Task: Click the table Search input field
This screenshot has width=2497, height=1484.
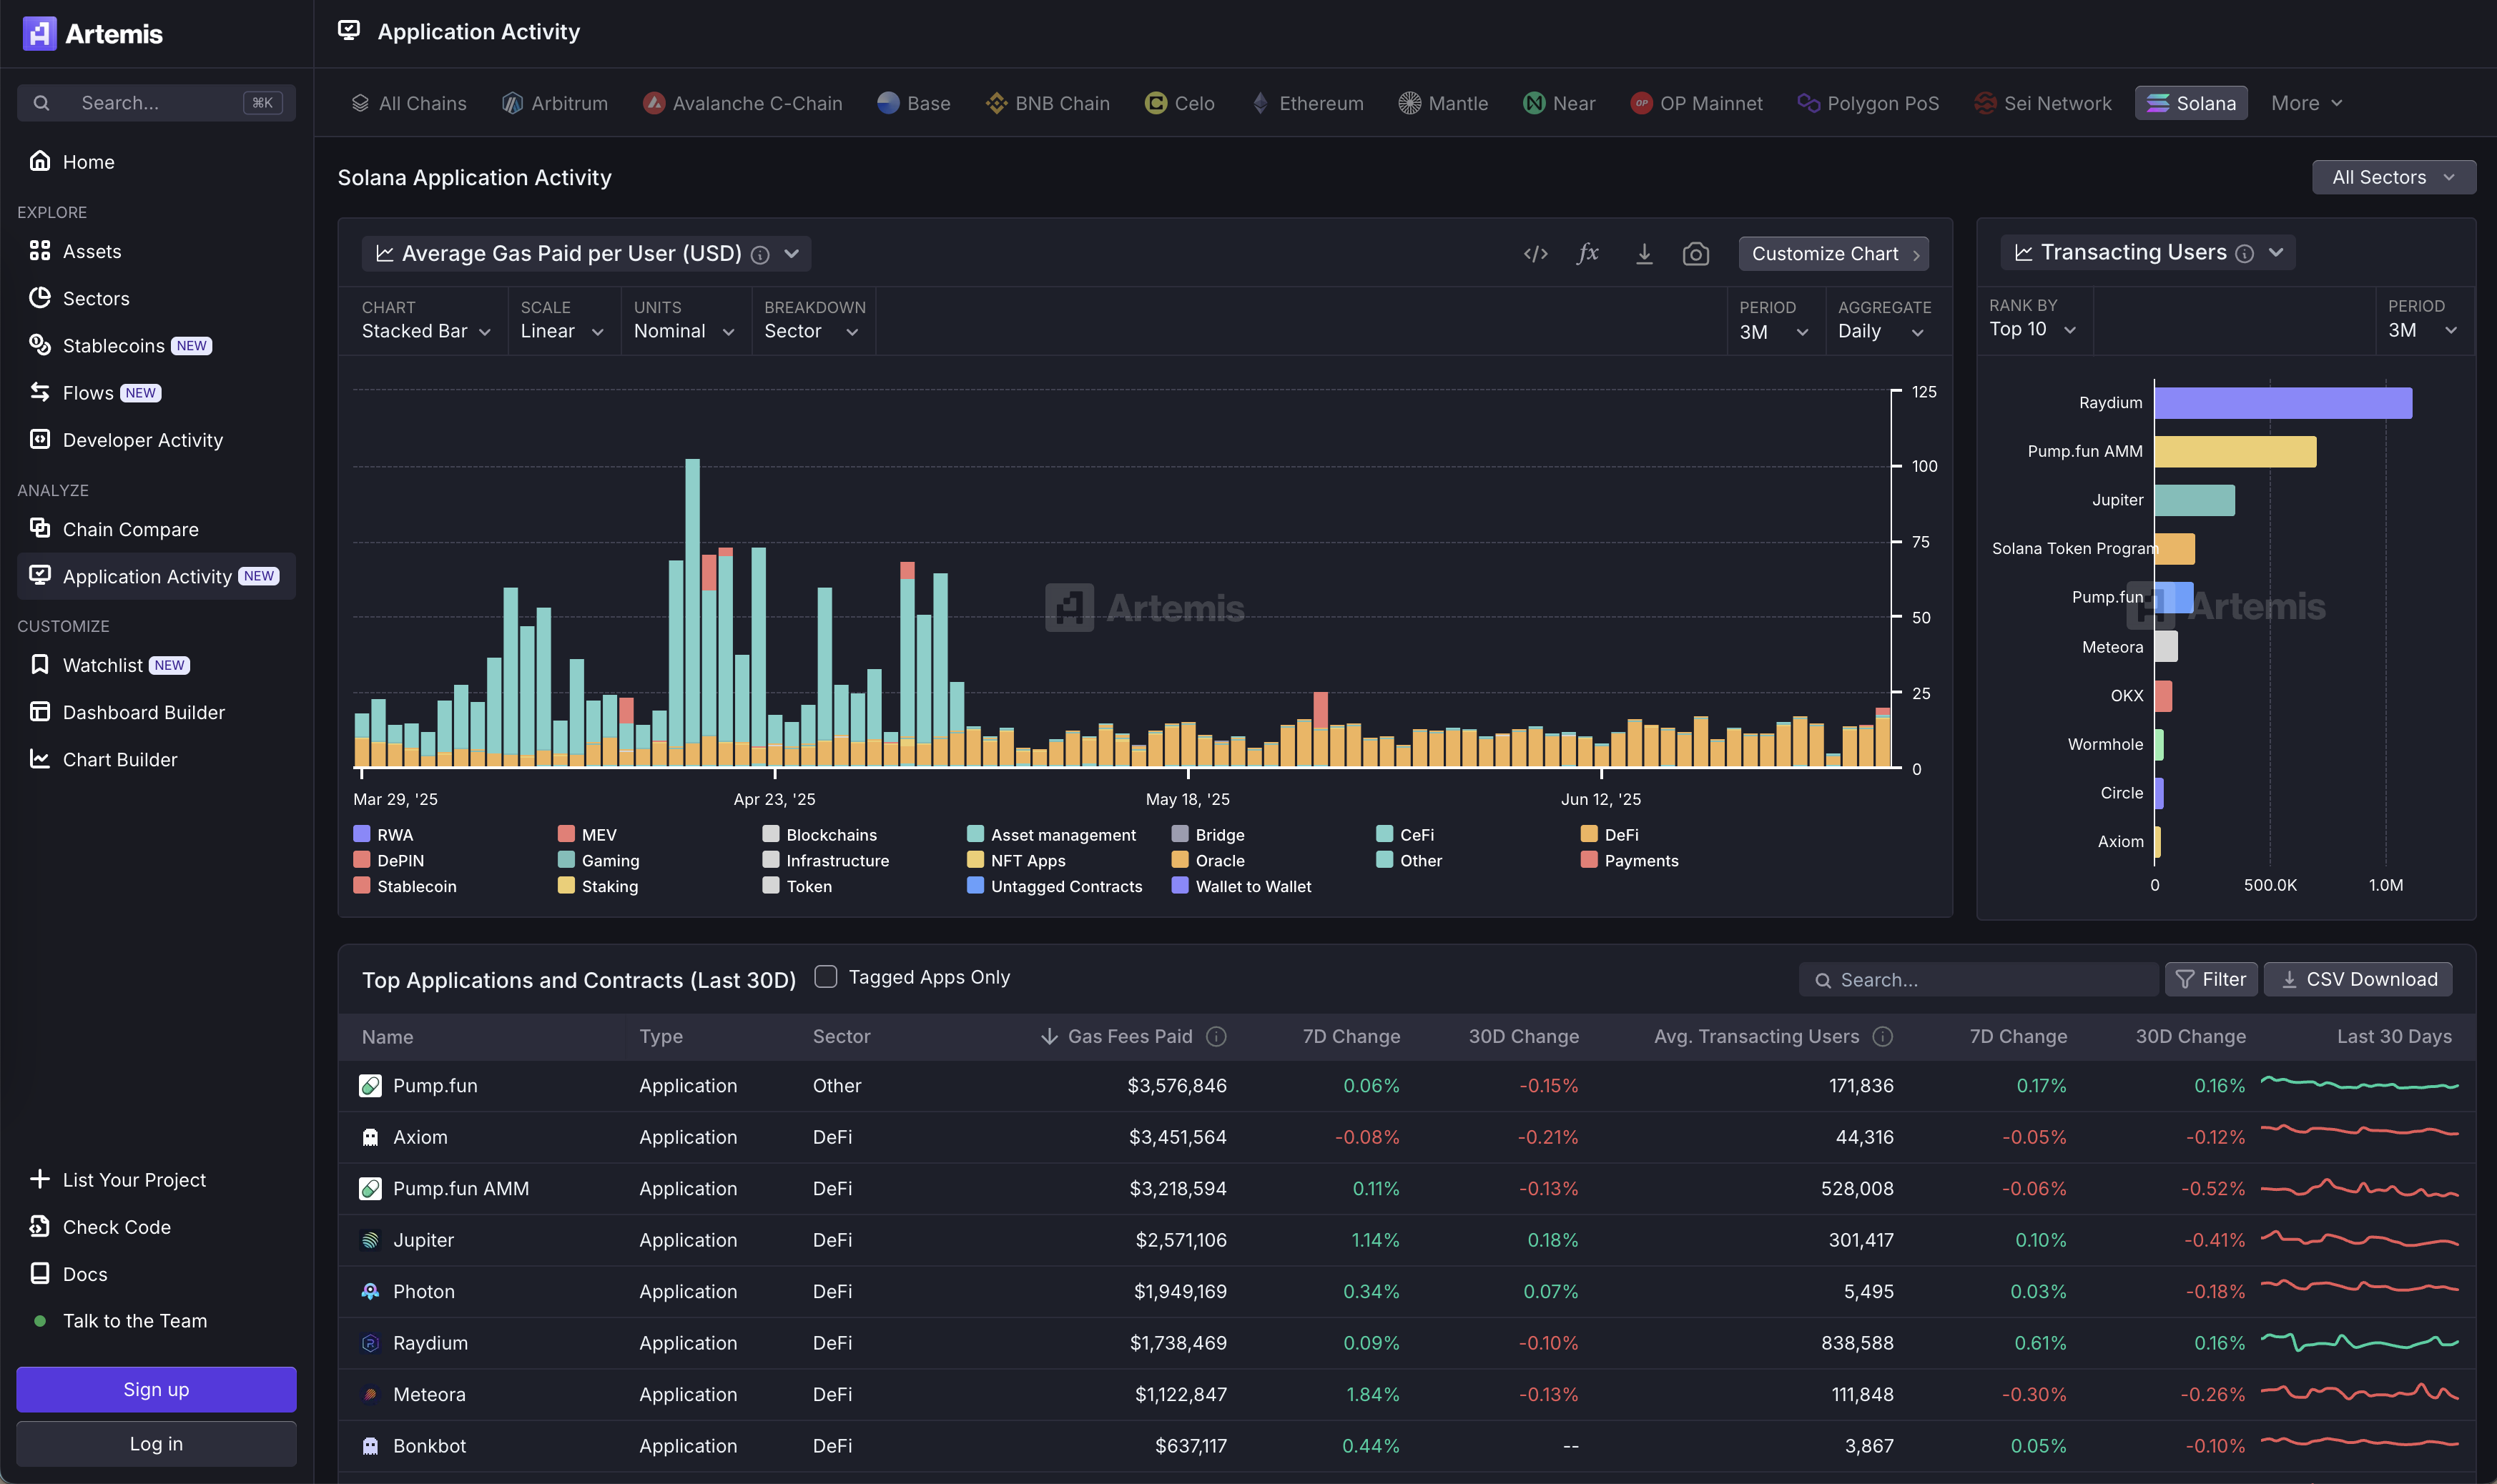Action: click(1978, 980)
